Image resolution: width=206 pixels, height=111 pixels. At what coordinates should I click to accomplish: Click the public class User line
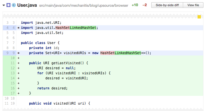[40, 43]
